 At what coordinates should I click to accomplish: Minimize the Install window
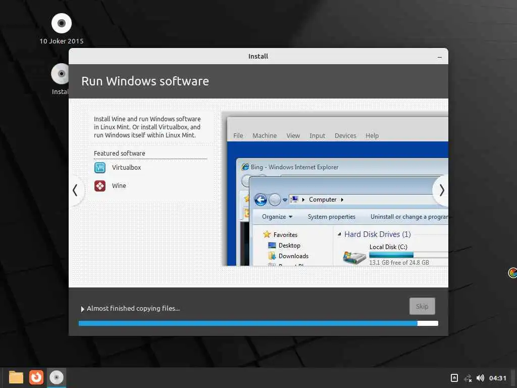click(440, 57)
